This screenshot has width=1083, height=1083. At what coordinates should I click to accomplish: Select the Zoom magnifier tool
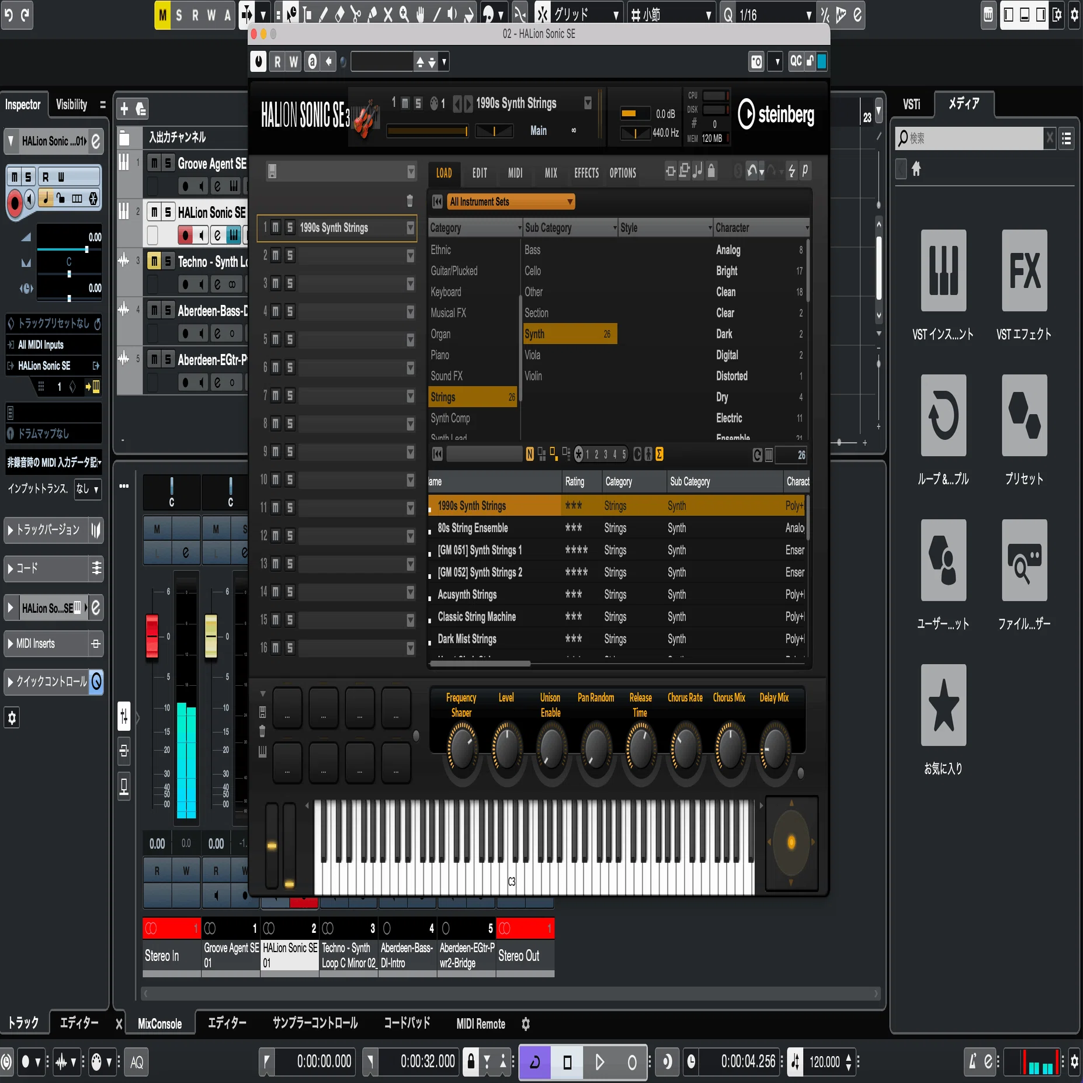pos(404,15)
